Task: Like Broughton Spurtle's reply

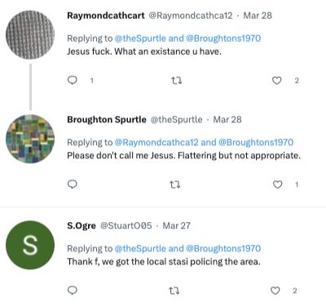Action: coord(277,185)
